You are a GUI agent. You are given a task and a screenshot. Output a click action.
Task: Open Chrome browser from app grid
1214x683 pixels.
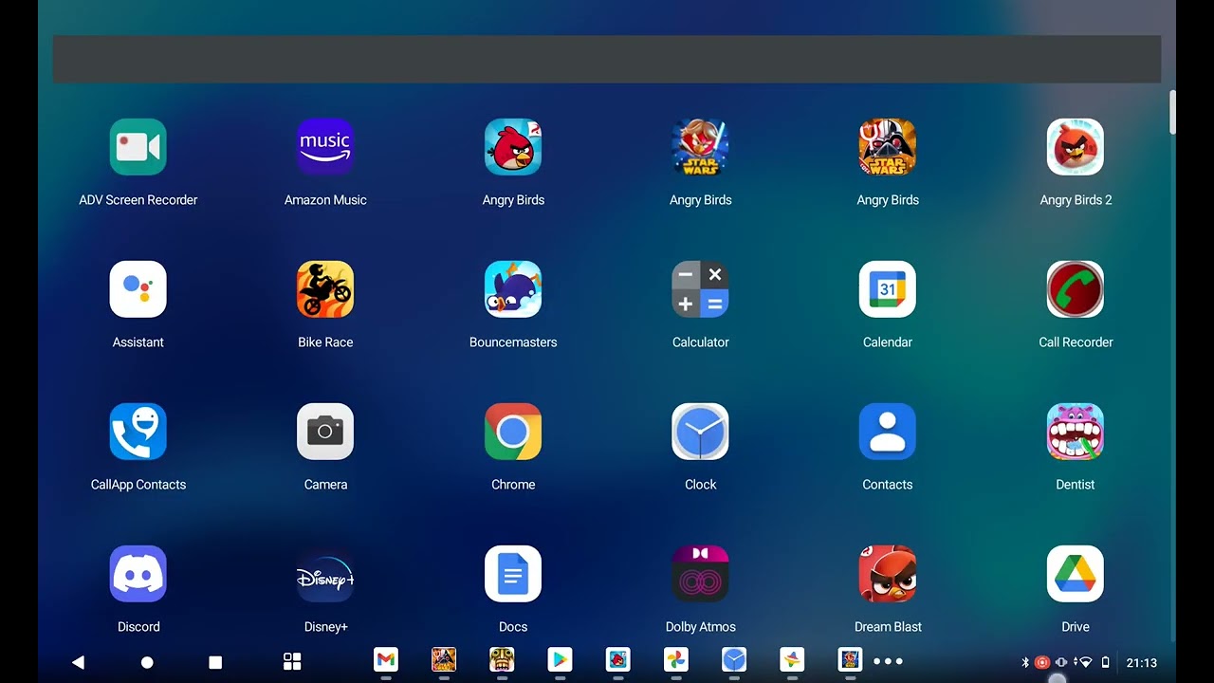513,432
